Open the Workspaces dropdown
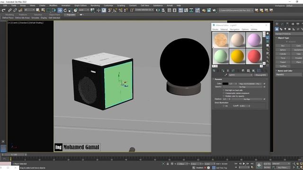This screenshot has height=170, width=303. click(294, 6)
